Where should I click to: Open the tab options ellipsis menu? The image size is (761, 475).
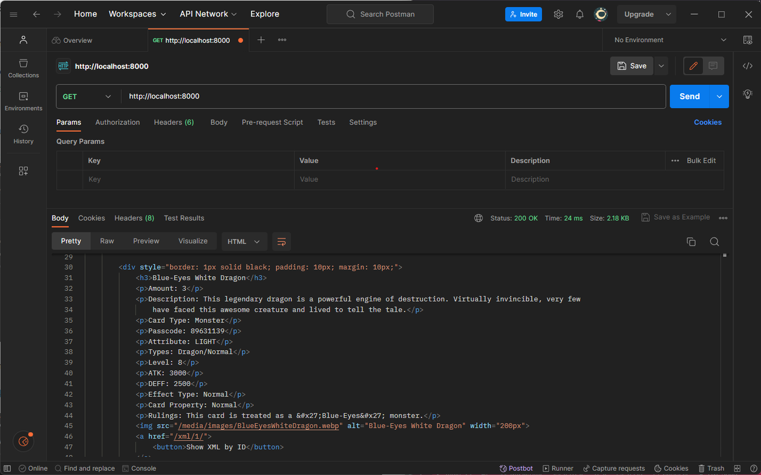(282, 40)
